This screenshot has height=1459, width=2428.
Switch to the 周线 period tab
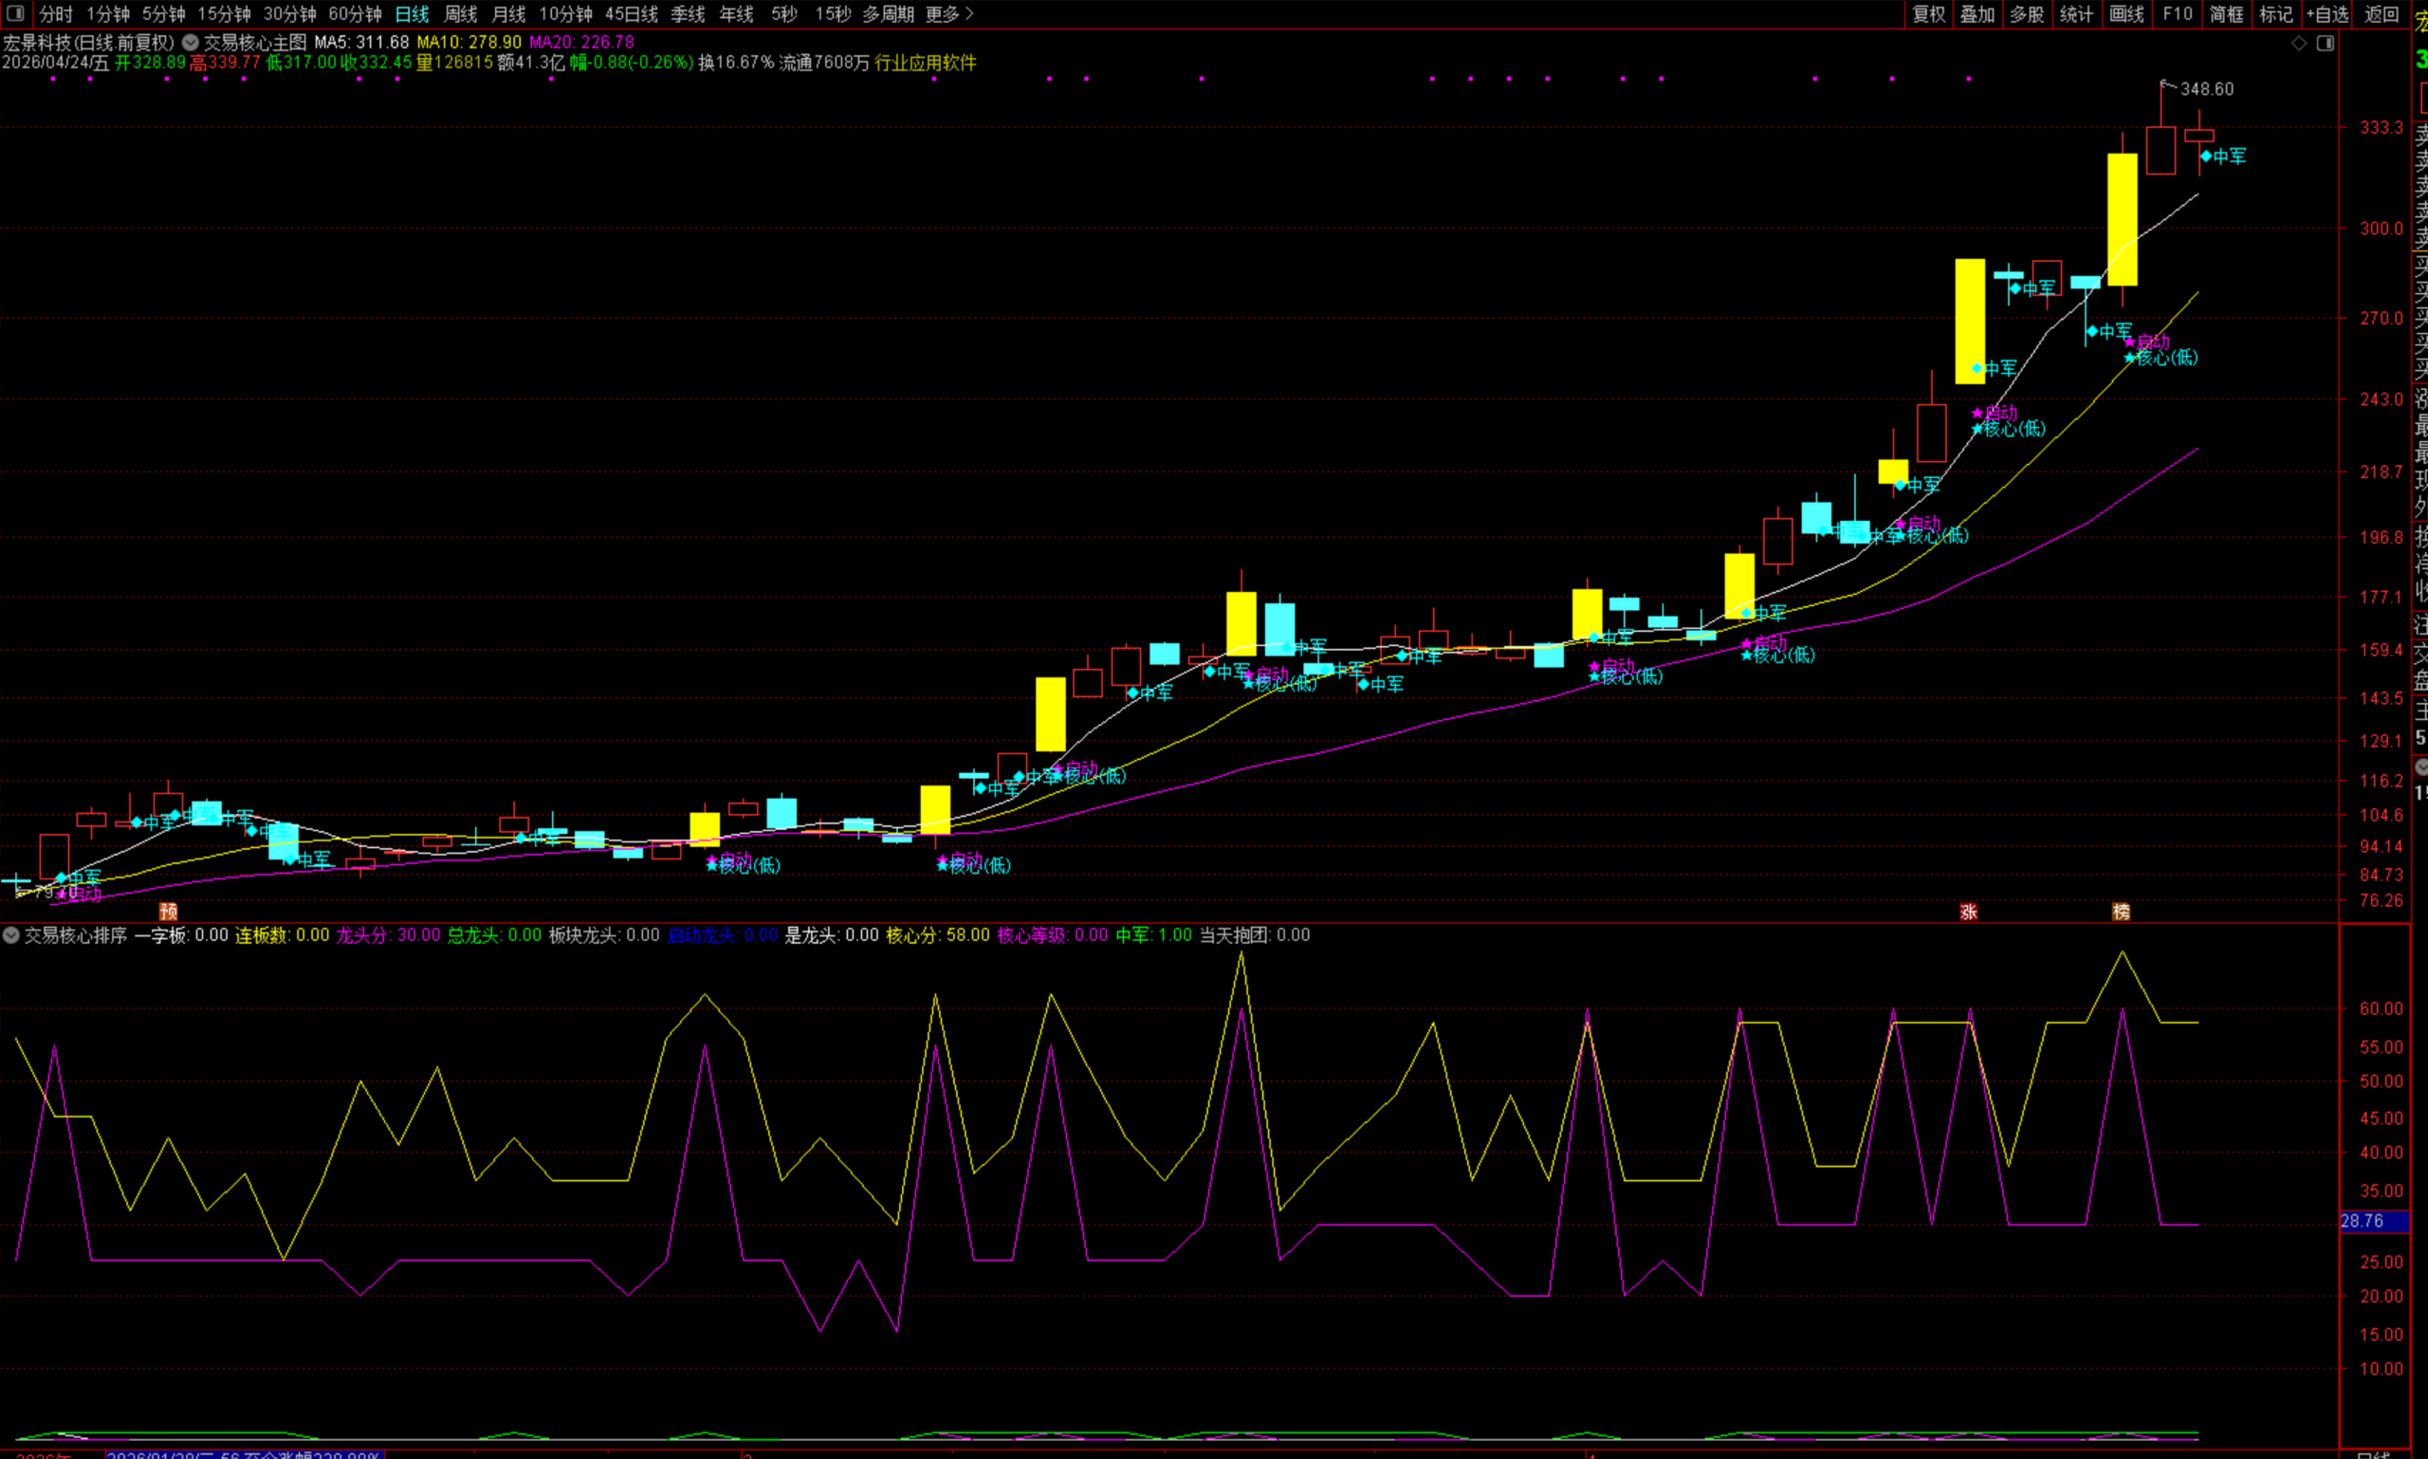460,14
